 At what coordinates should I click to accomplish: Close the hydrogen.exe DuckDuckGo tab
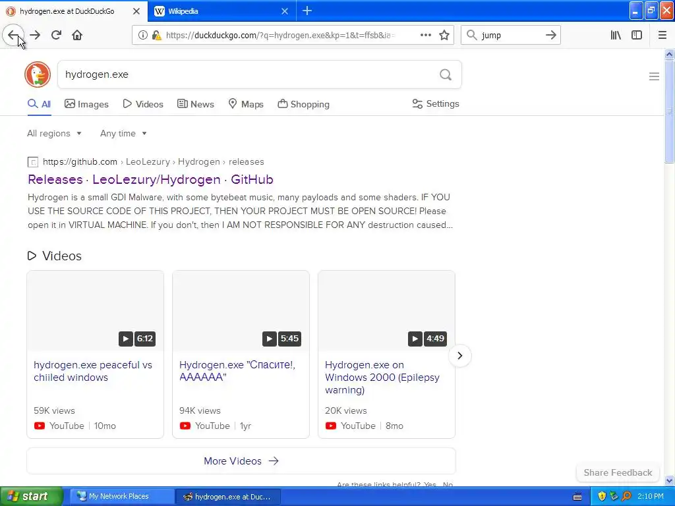(136, 11)
